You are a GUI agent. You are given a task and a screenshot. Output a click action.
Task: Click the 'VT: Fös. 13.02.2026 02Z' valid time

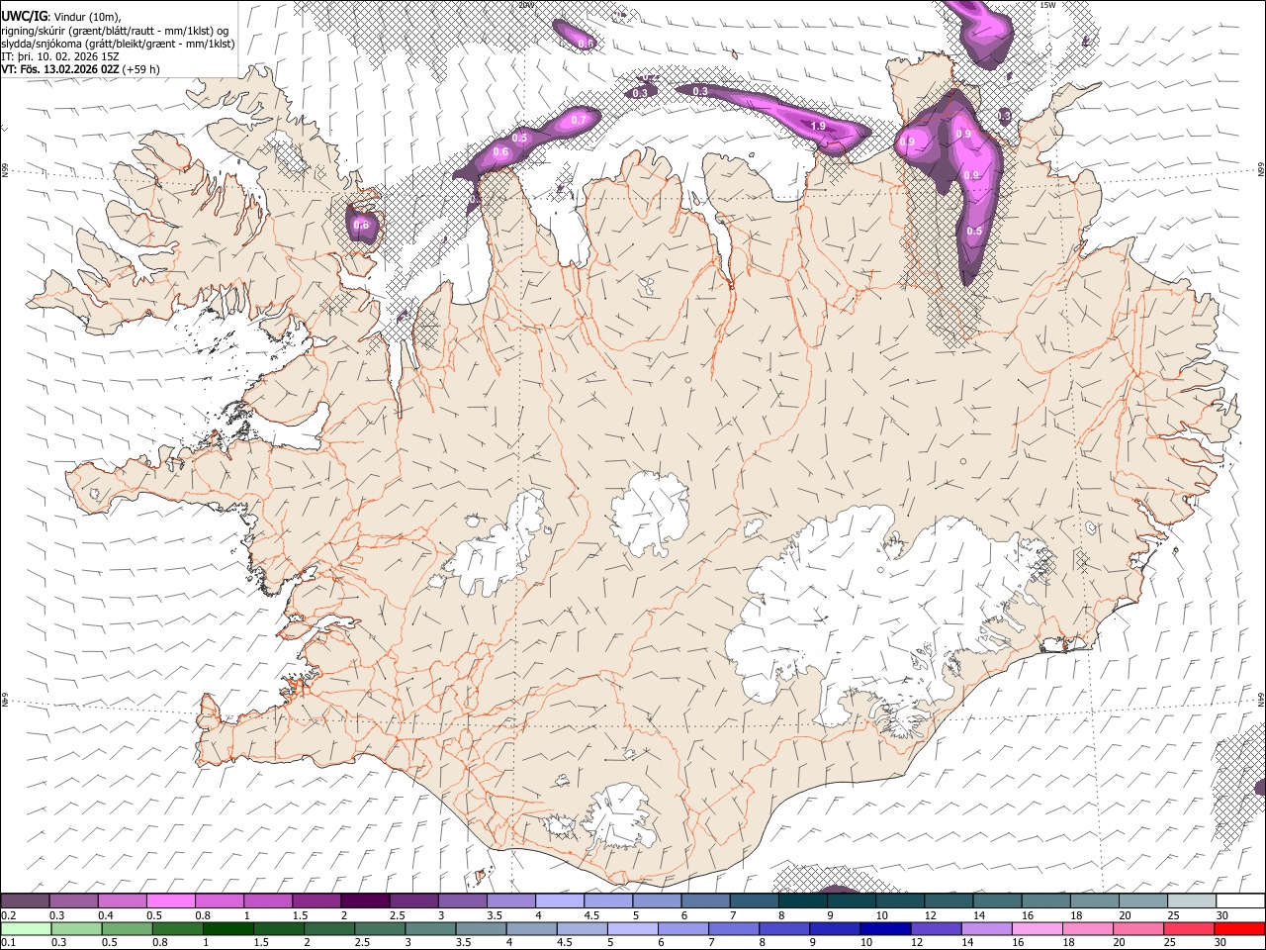click(60, 69)
